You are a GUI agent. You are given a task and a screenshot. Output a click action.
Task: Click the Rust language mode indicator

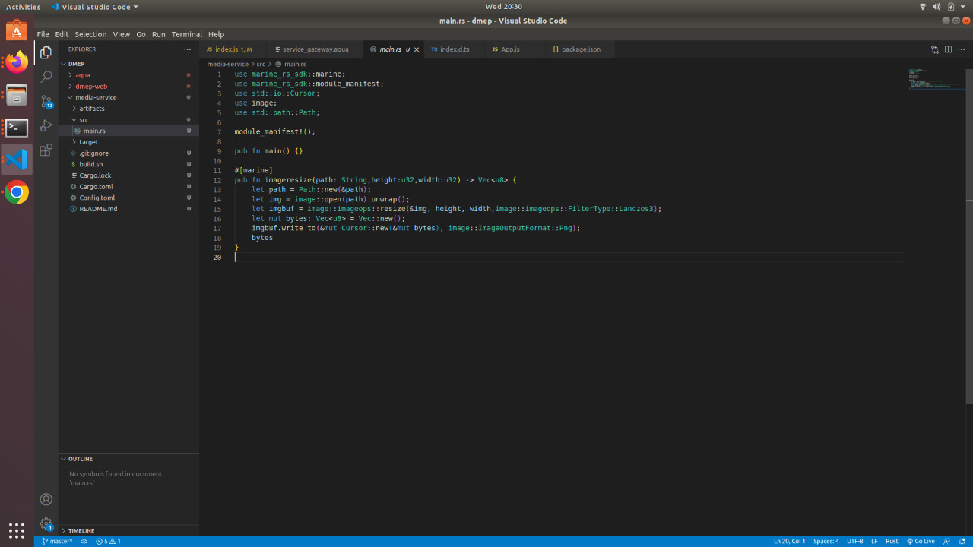coord(892,541)
